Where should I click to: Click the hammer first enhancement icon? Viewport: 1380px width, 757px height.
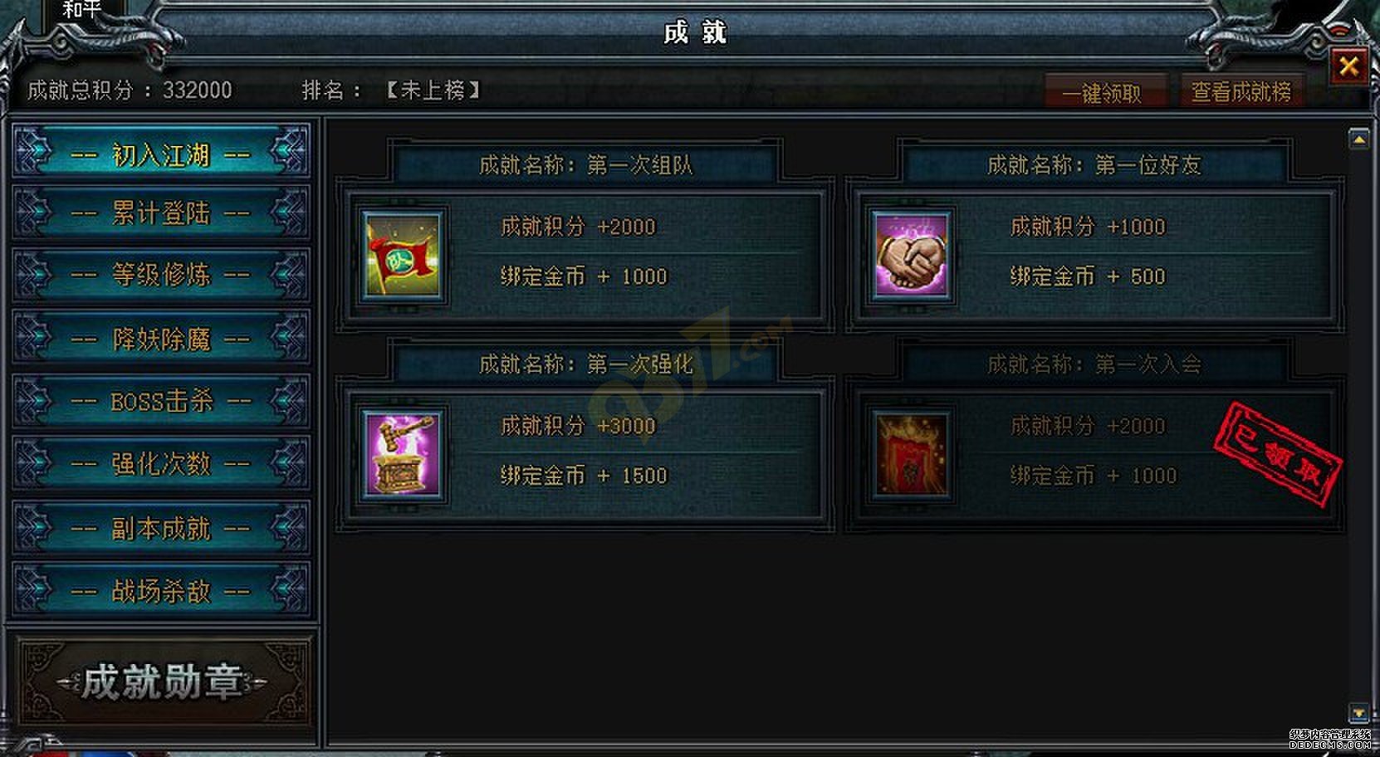[x=402, y=456]
